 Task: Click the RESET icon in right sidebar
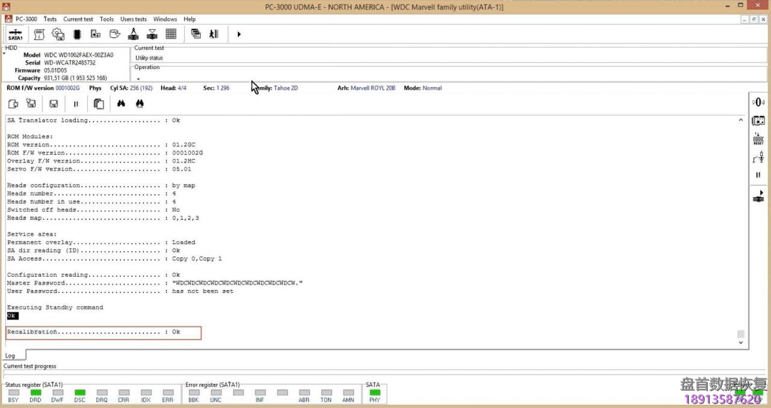[758, 139]
